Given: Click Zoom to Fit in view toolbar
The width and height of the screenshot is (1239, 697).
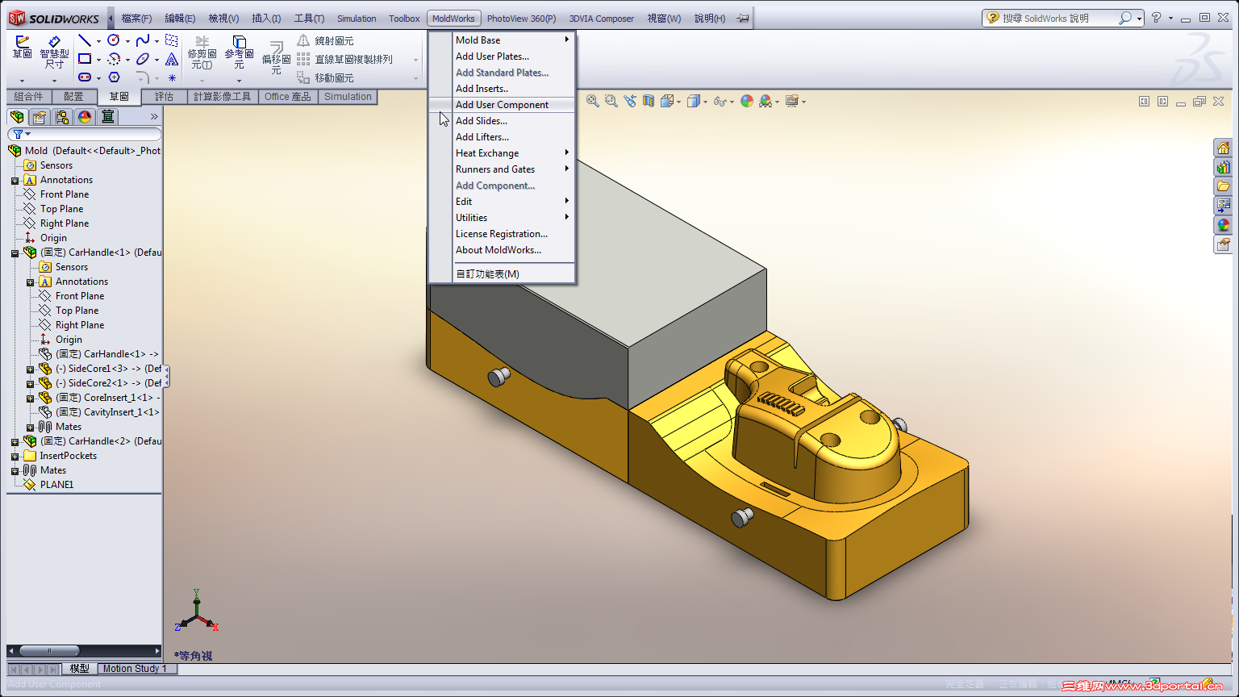Looking at the screenshot, I should (x=593, y=101).
